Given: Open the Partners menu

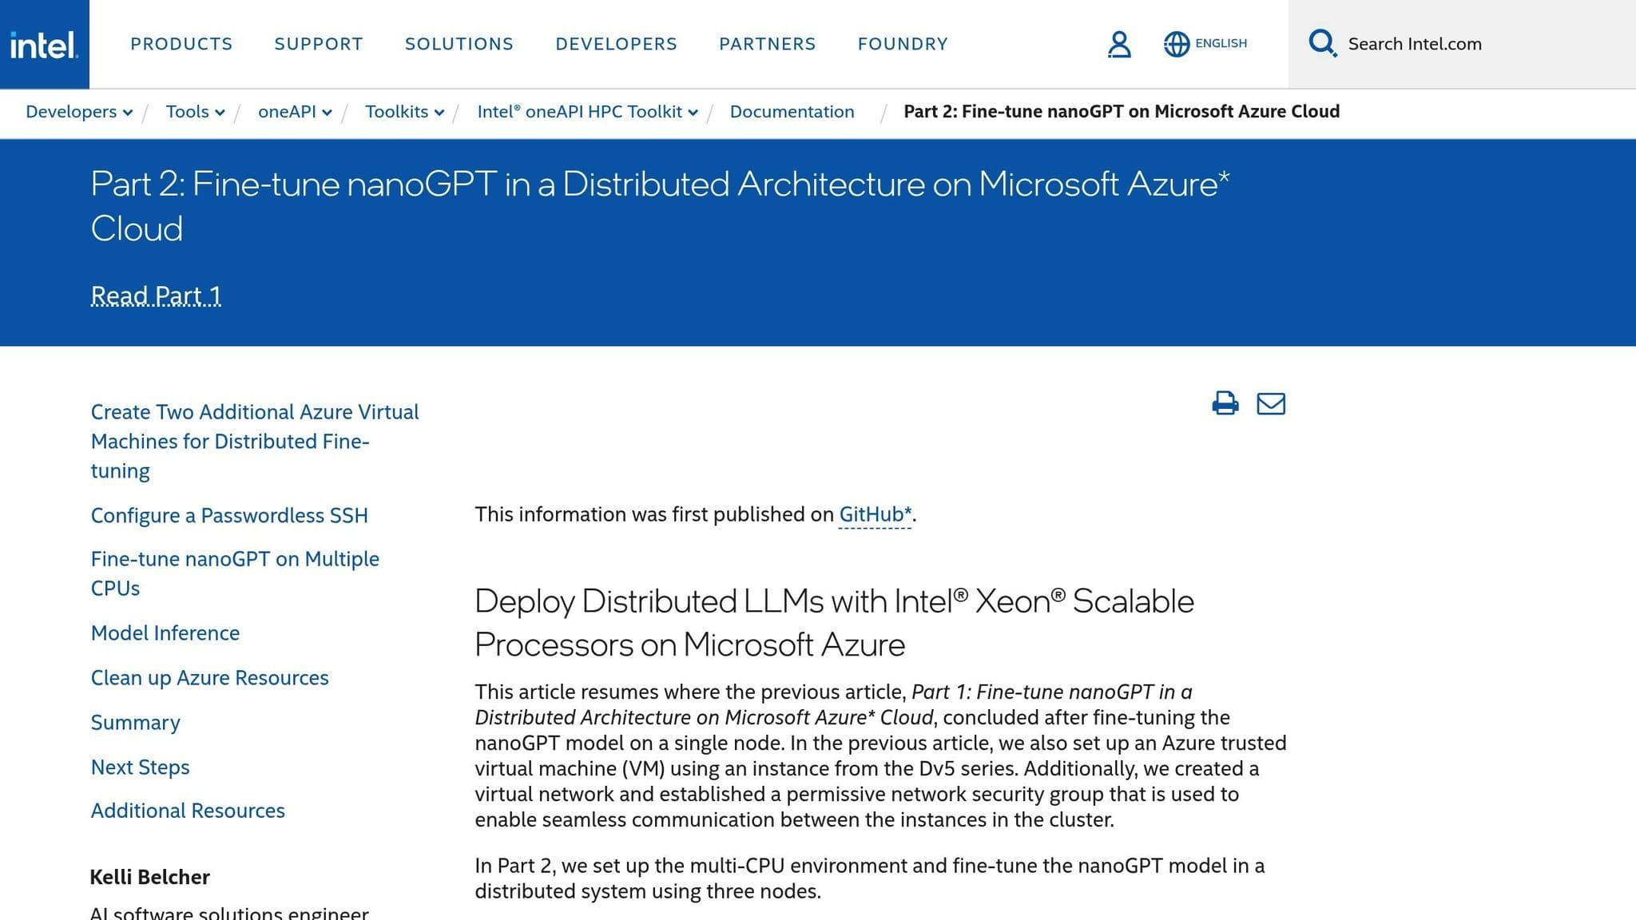Looking at the screenshot, I should pos(767,44).
